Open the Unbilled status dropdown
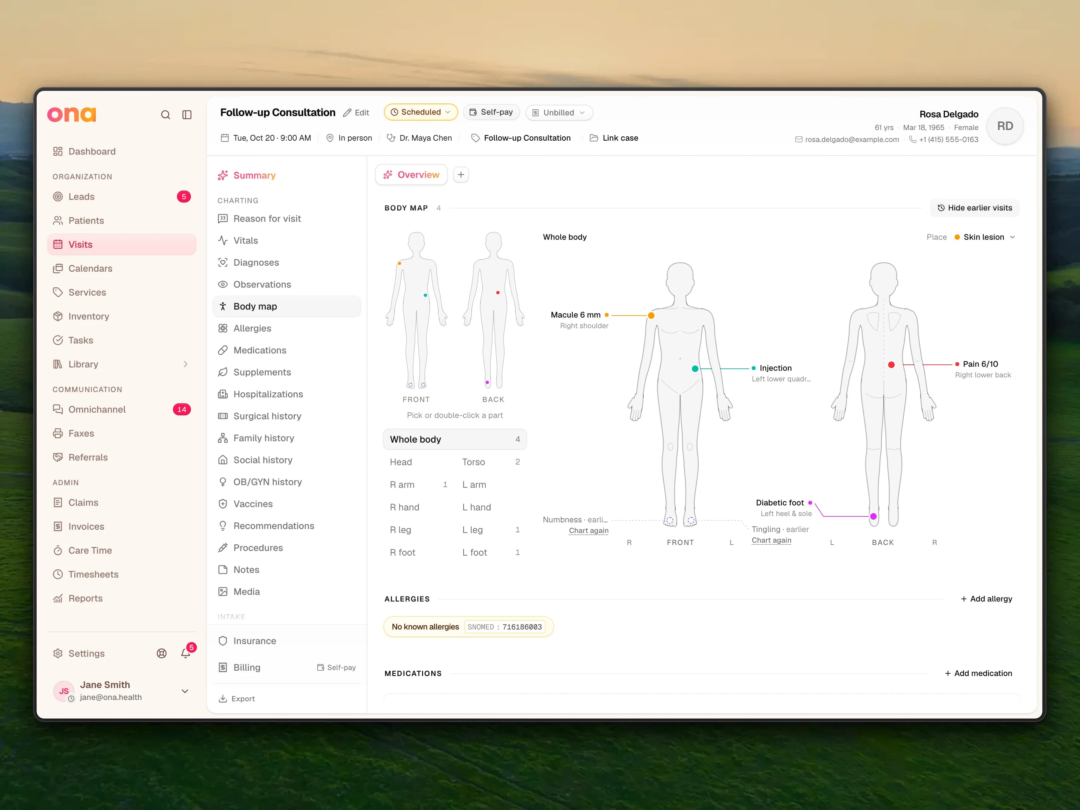This screenshot has width=1080, height=810. [559, 113]
